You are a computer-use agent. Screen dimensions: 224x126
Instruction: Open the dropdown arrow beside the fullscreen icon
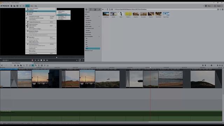point(77,60)
